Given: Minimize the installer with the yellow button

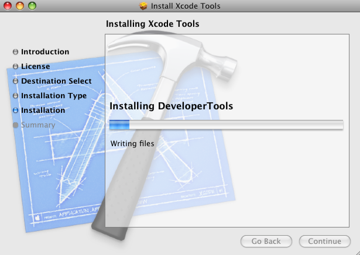Looking at the screenshot, I should (x=20, y=6).
